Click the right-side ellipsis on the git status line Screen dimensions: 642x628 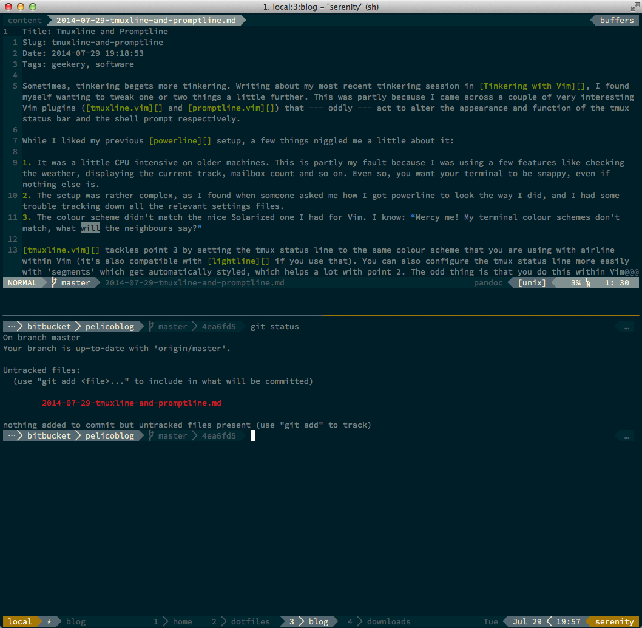point(627,326)
